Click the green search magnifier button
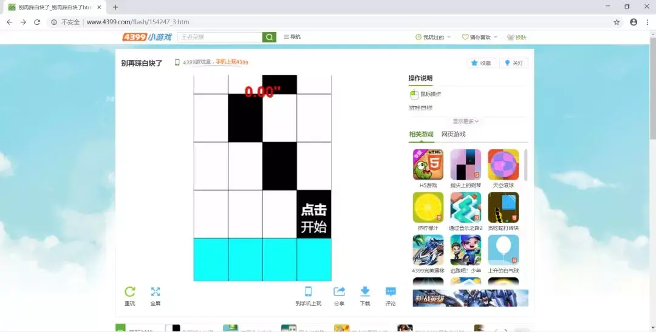The height and width of the screenshot is (332, 656). [x=270, y=37]
